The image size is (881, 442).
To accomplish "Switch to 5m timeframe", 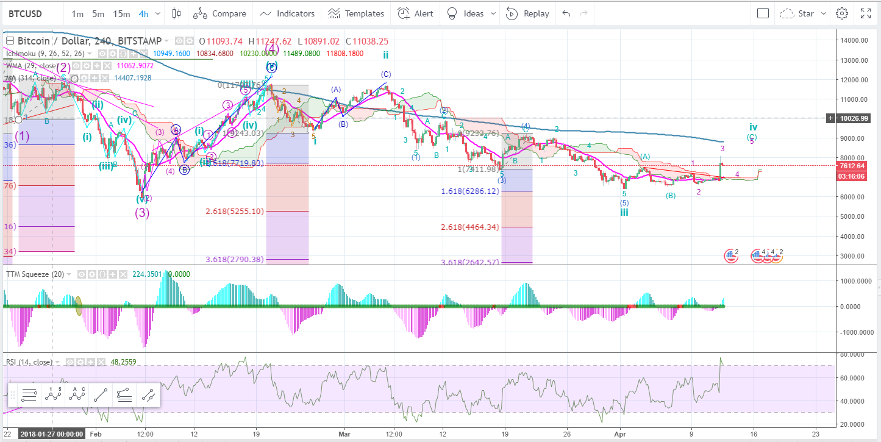I will pos(98,13).
